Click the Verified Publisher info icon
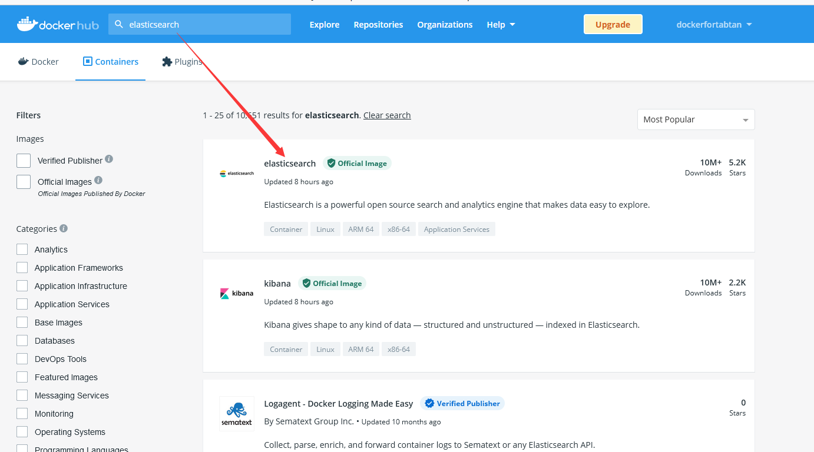 109,159
